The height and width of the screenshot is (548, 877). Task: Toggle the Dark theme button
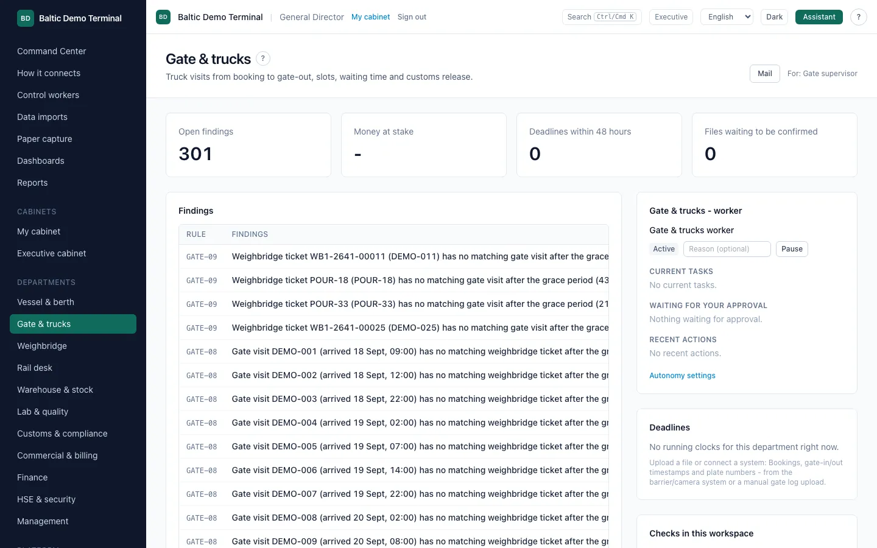tap(774, 17)
